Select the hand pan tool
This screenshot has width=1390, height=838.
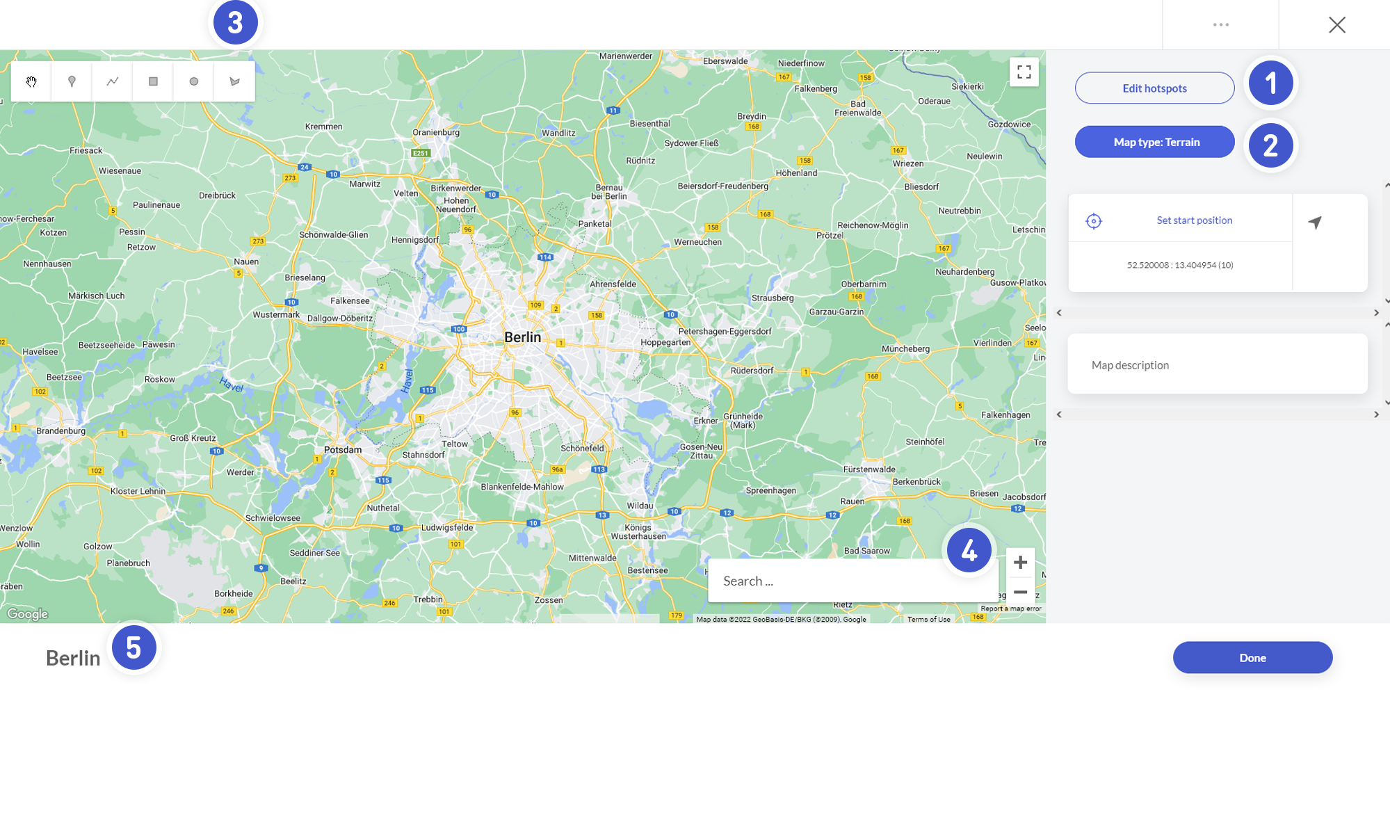tap(31, 81)
